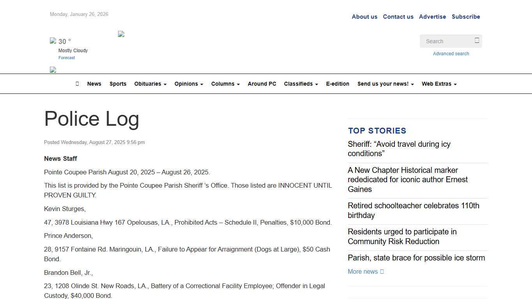Screen dimensions: 532x299
Task: Expand the Obituaries dropdown menu
Action: [150, 84]
